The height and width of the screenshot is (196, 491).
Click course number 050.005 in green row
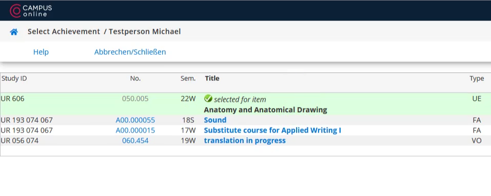(x=135, y=99)
